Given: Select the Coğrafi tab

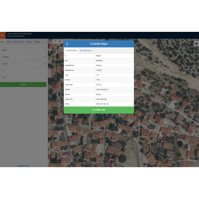Looking at the screenshot, I should 37,42.
